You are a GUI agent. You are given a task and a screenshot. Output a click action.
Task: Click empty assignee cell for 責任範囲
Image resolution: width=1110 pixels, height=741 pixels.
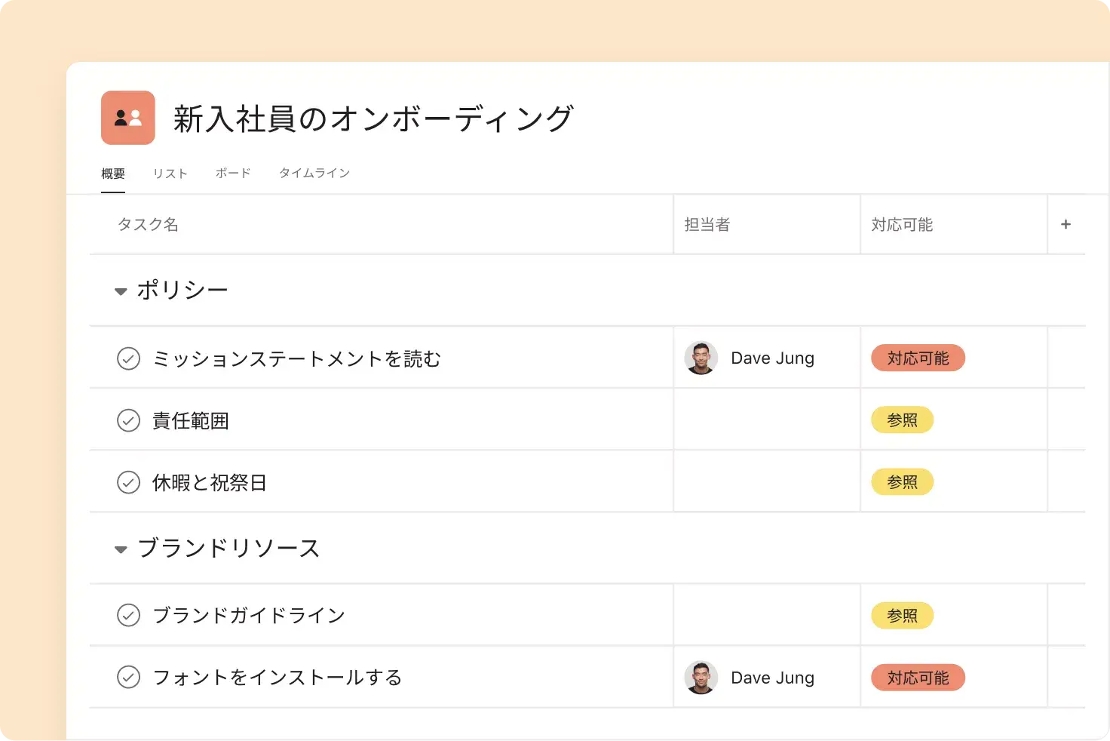pyautogui.click(x=767, y=420)
